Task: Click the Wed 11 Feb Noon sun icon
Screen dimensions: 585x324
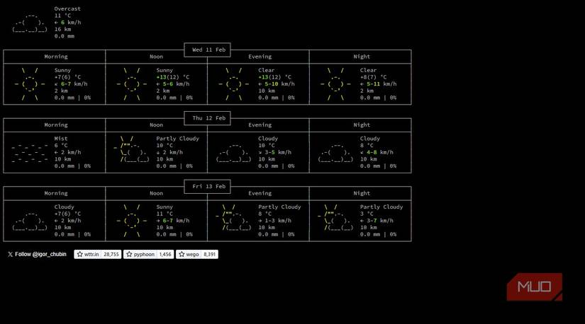Action: point(132,83)
